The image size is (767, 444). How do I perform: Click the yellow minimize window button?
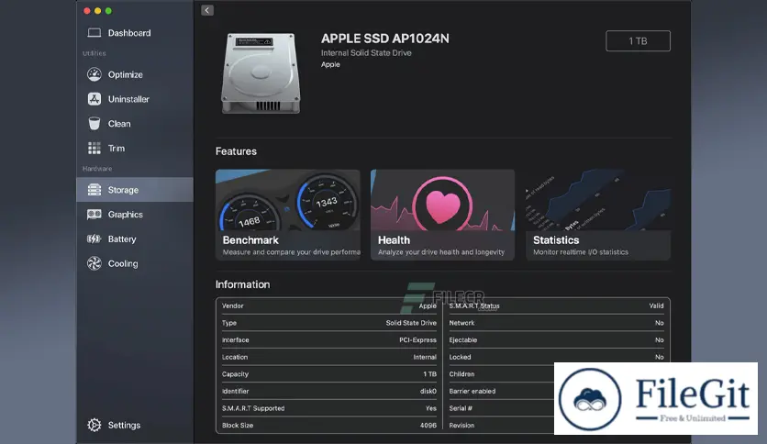98,11
